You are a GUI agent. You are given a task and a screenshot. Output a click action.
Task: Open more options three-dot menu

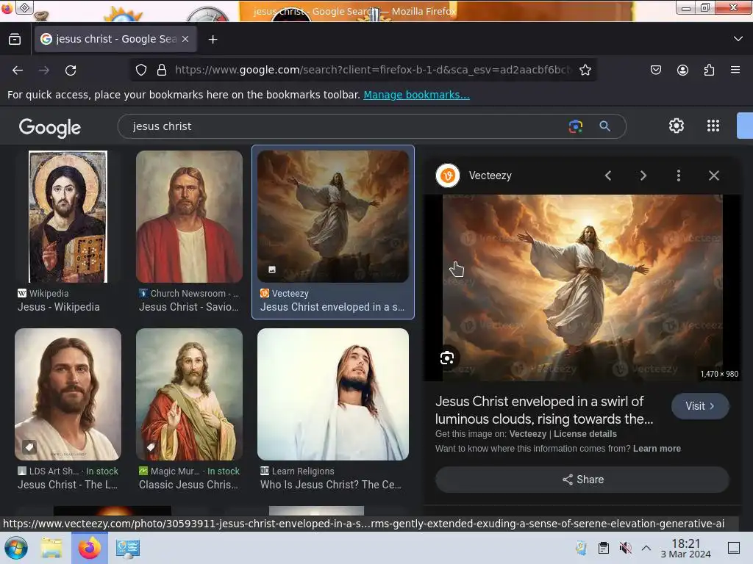pos(679,176)
